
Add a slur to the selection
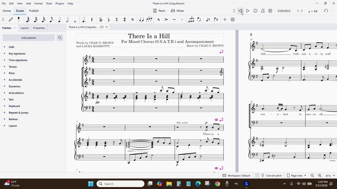coord(149,19)
